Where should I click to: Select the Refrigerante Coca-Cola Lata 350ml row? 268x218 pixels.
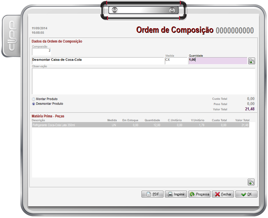pos(141,125)
